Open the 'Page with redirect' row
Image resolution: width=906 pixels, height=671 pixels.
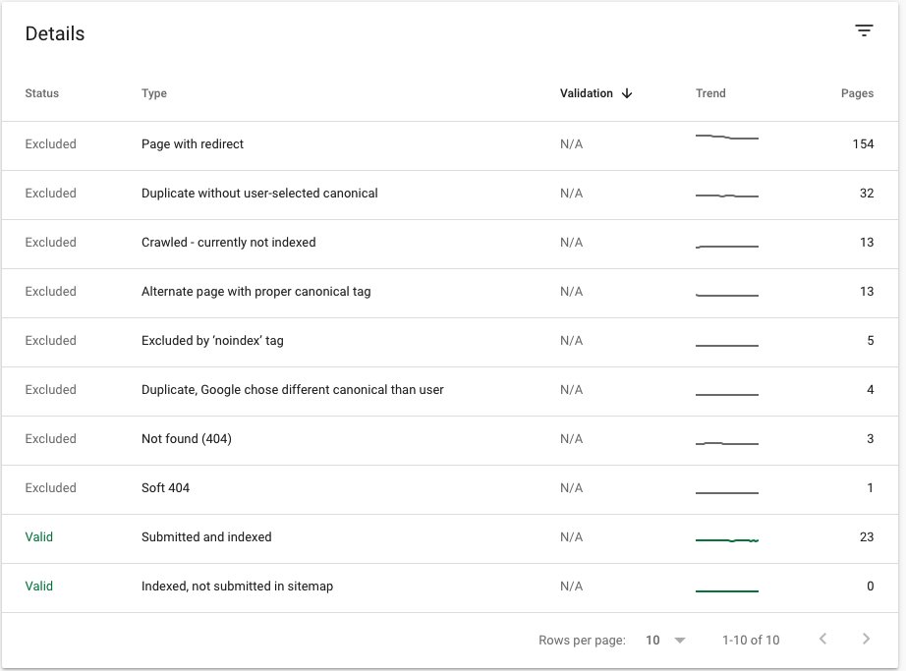(x=449, y=145)
